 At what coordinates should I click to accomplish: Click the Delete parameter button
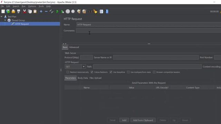(163, 120)
